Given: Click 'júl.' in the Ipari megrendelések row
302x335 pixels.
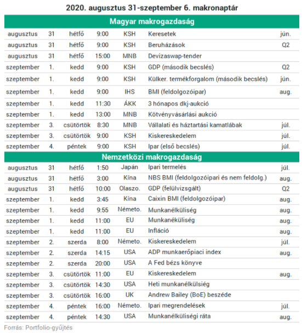Looking at the screenshot, I should click(x=286, y=306).
